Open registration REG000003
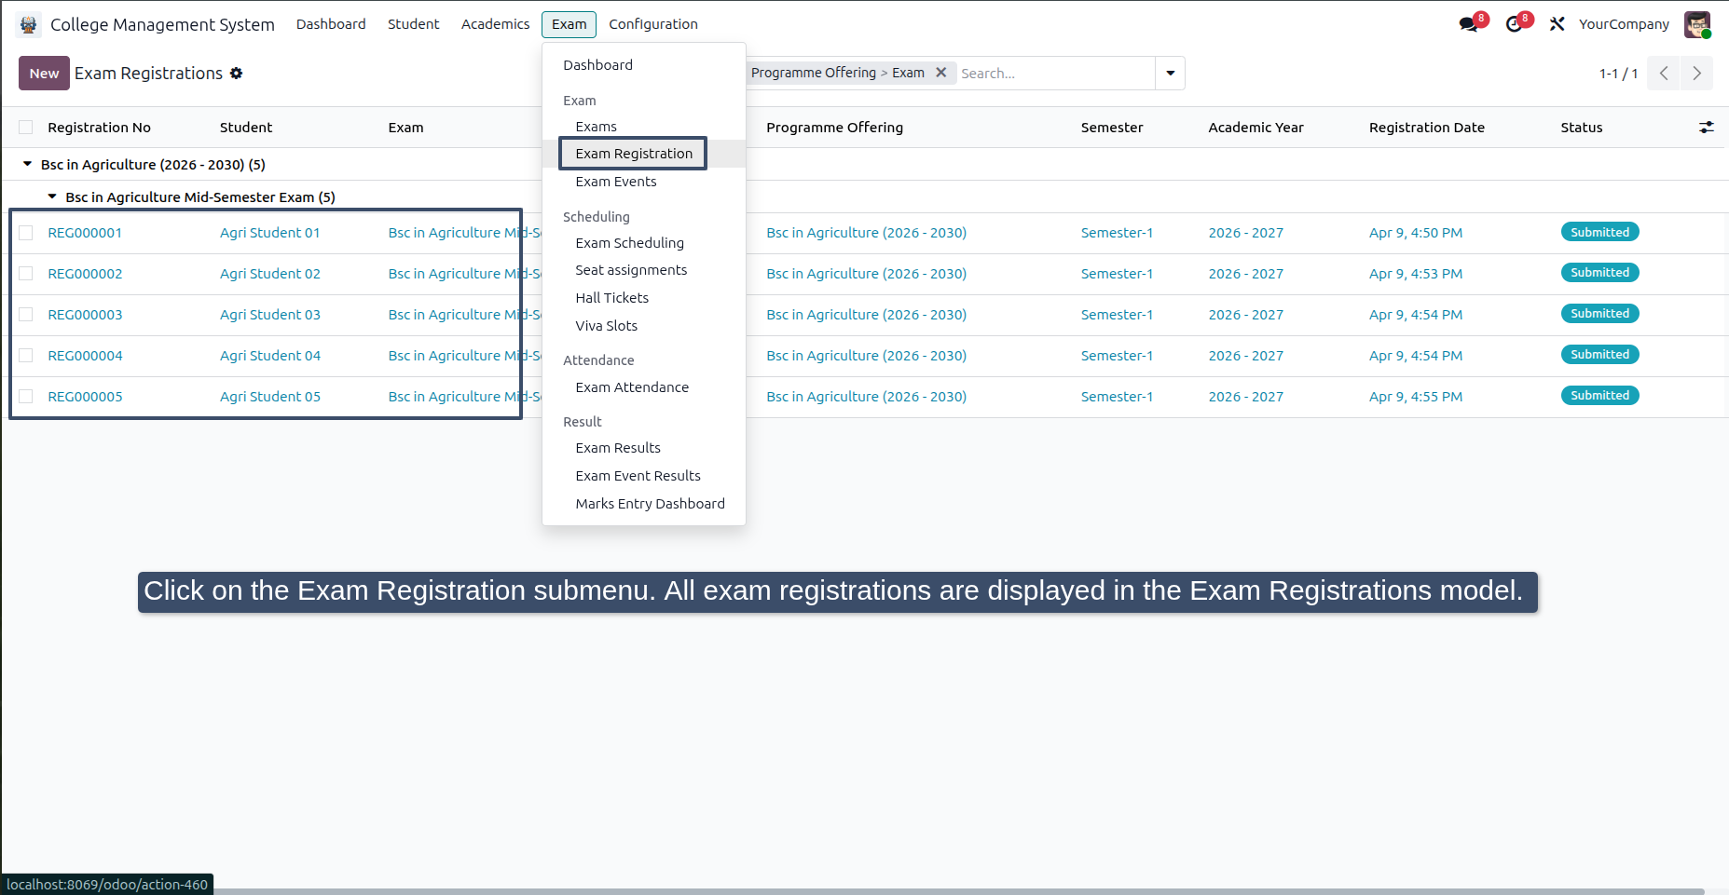 tap(85, 315)
